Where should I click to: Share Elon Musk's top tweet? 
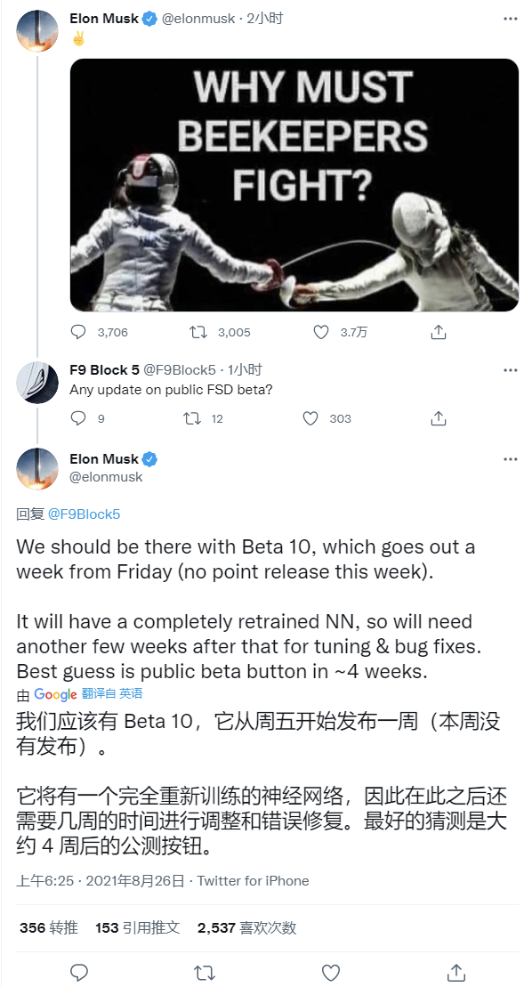click(438, 332)
